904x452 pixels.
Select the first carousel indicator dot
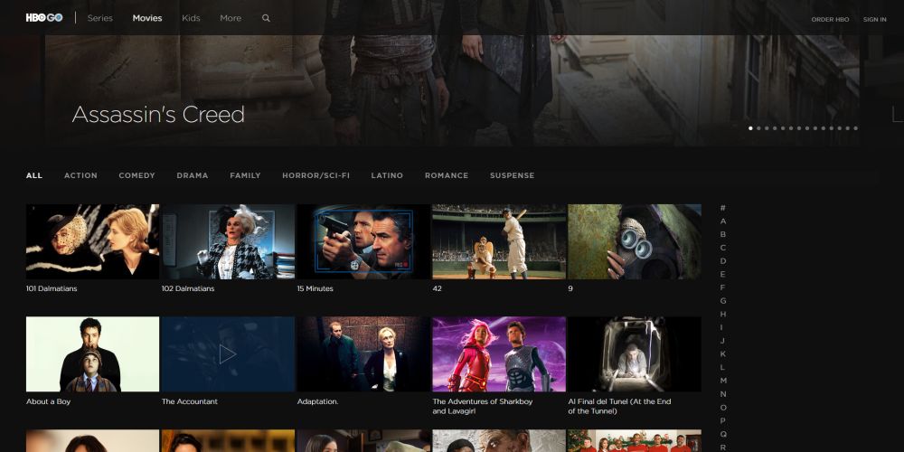750,128
